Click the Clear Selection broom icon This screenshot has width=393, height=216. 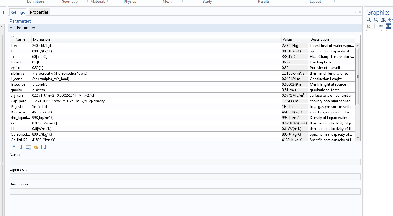click(369, 26)
